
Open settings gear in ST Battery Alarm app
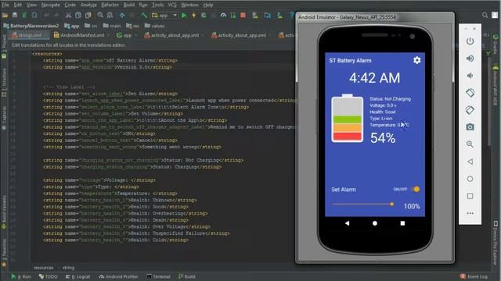pyautogui.click(x=416, y=60)
